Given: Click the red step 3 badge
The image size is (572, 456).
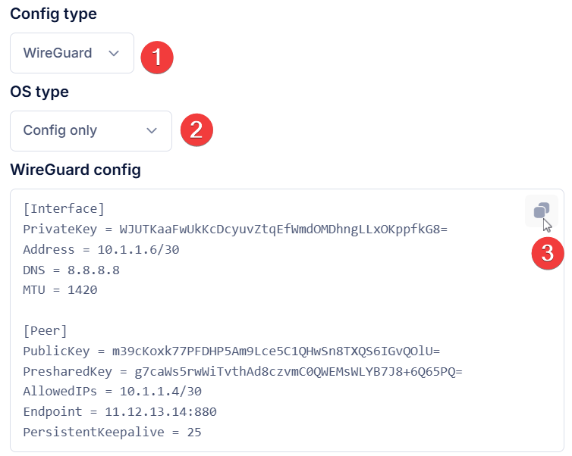Looking at the screenshot, I should click(548, 253).
